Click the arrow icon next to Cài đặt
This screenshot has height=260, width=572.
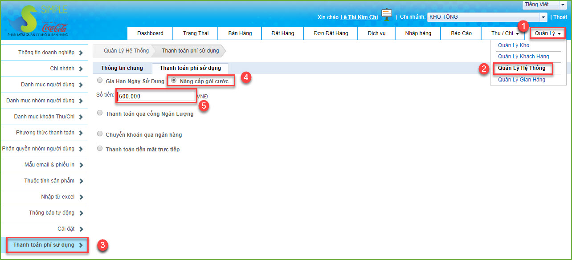click(81, 229)
